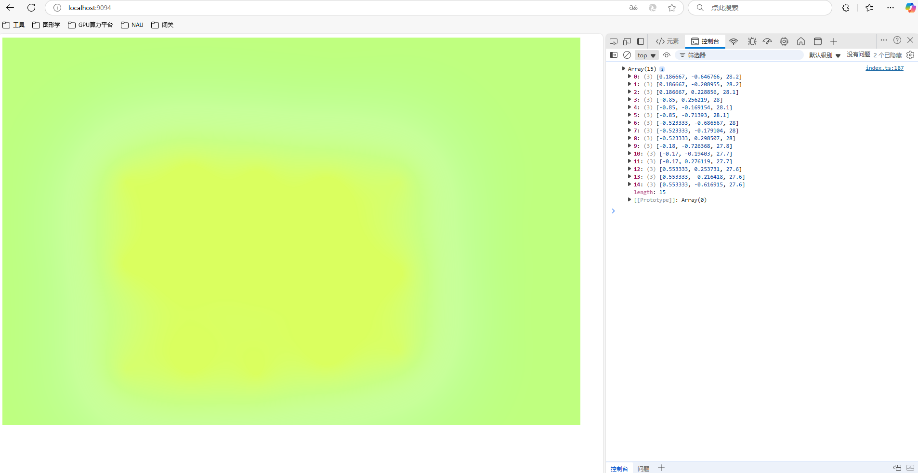Go back with the browser back arrow

[x=10, y=8]
